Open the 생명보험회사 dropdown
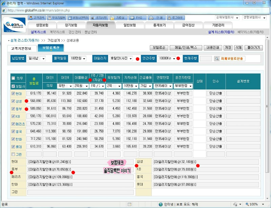 click(x=254, y=18)
